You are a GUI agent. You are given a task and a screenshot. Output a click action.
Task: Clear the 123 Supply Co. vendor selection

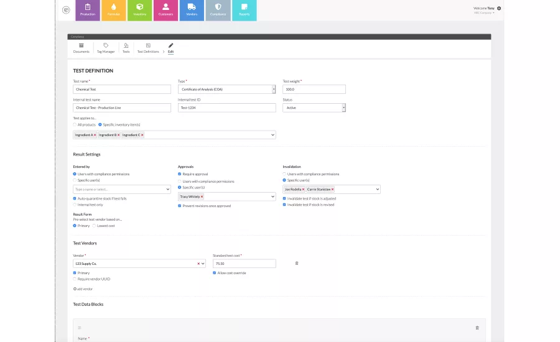[x=198, y=264]
